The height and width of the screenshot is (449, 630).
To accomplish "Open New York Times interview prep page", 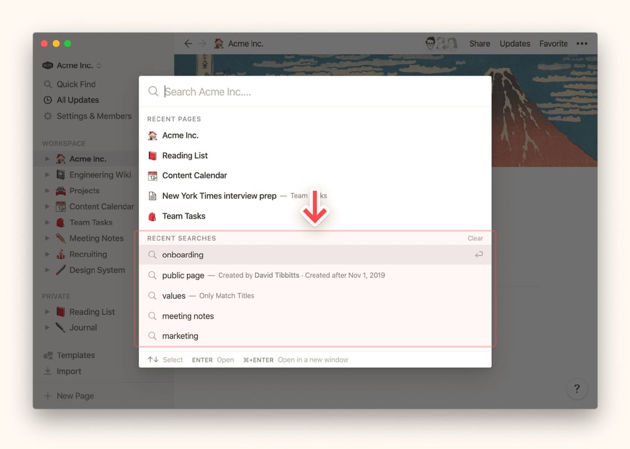I will (x=315, y=196).
